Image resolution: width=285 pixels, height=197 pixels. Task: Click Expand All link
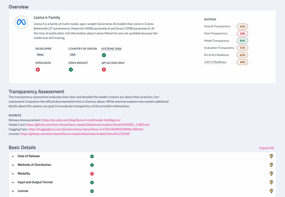(266, 148)
